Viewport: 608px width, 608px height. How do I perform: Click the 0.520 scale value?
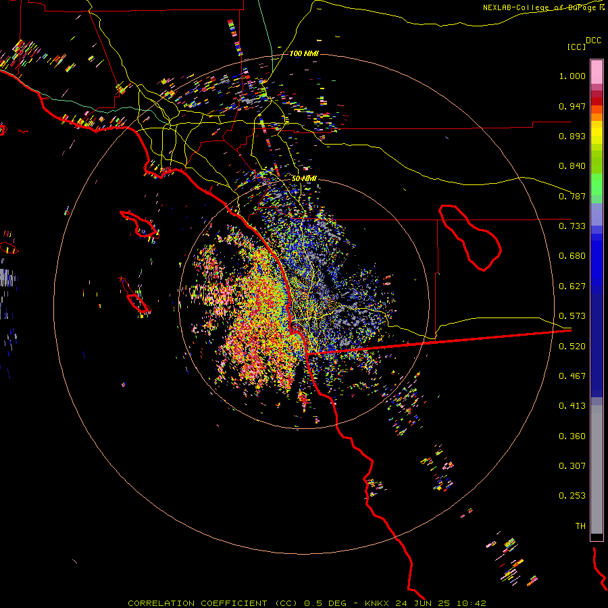[572, 347]
